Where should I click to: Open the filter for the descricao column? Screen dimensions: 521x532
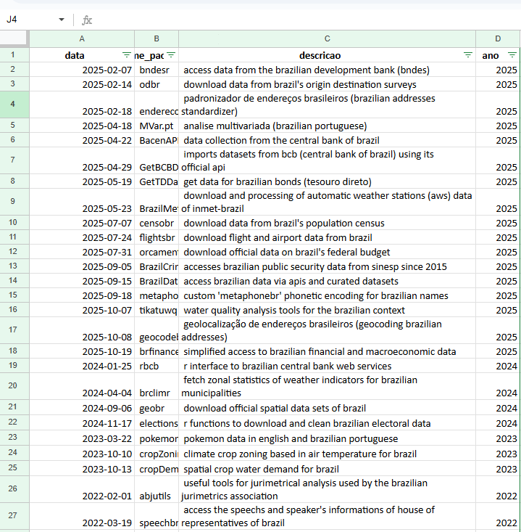pyautogui.click(x=468, y=55)
